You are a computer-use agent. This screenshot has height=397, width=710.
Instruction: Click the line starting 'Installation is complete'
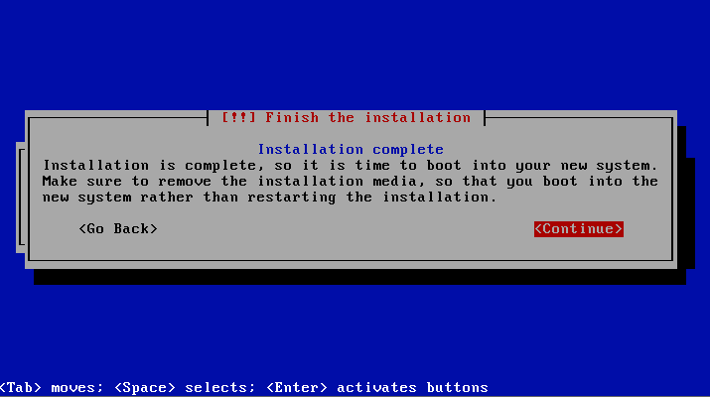[x=350, y=166]
